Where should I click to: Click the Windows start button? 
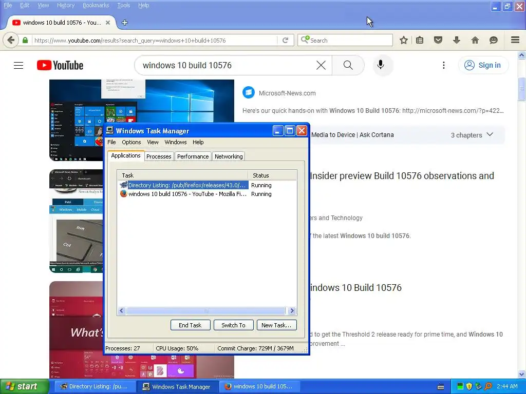[x=25, y=386]
